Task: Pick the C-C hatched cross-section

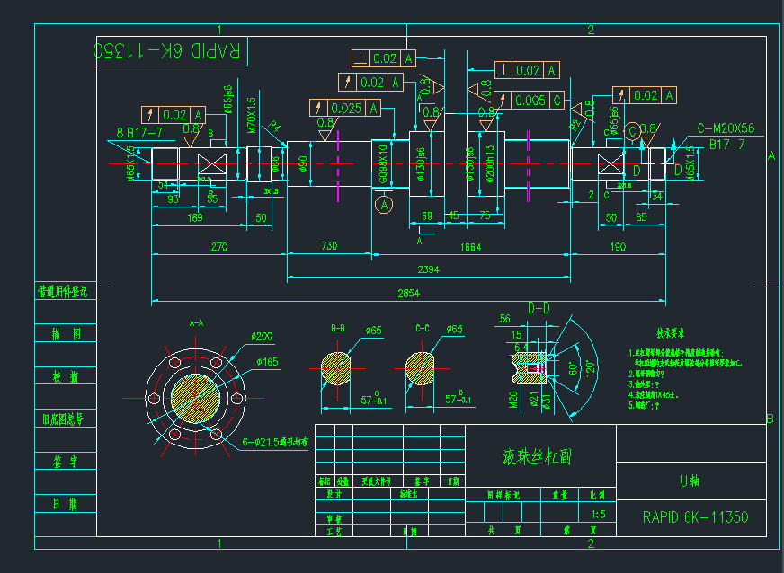Action: point(424,369)
